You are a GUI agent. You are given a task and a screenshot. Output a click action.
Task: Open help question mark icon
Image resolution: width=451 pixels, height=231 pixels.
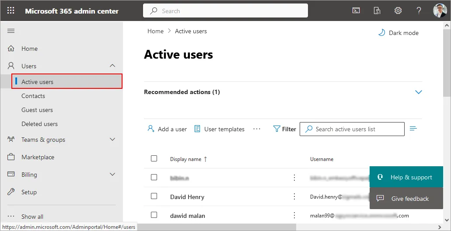point(419,11)
